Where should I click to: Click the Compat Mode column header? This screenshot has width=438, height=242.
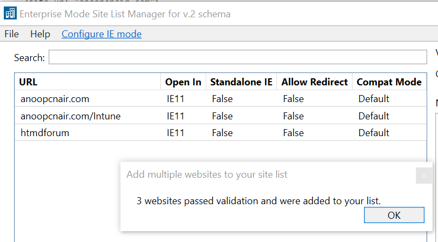[x=389, y=82]
